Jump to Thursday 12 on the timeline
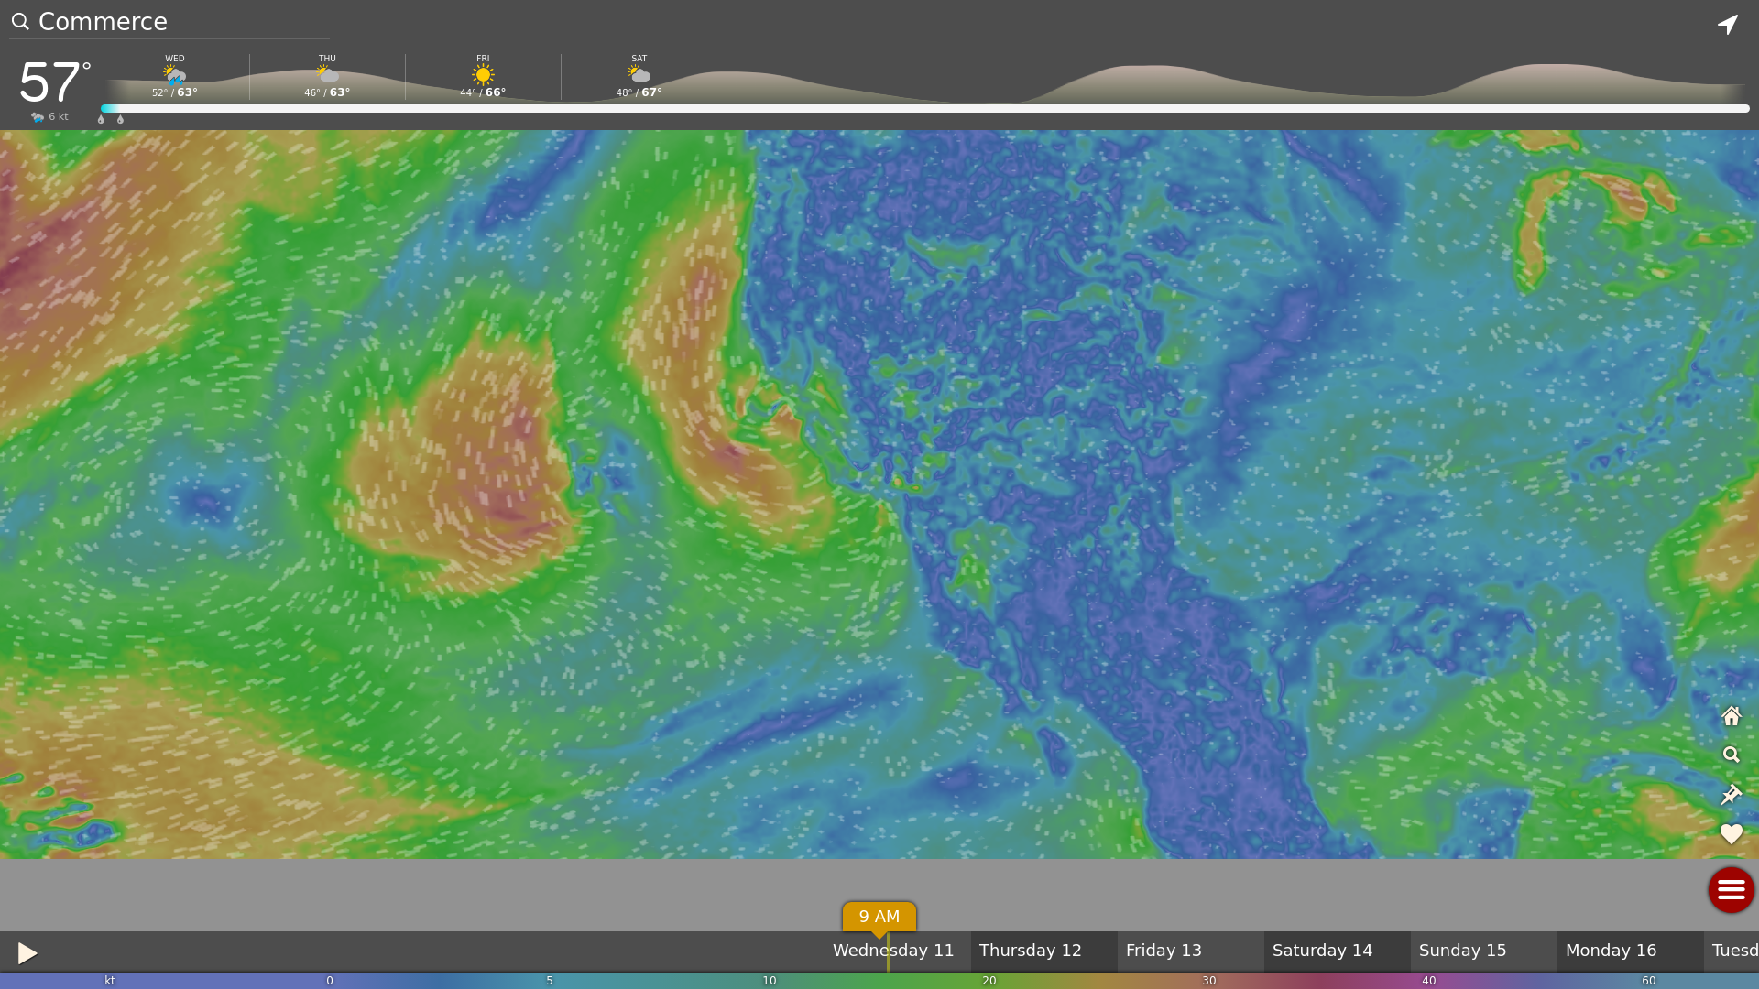 click(1031, 951)
